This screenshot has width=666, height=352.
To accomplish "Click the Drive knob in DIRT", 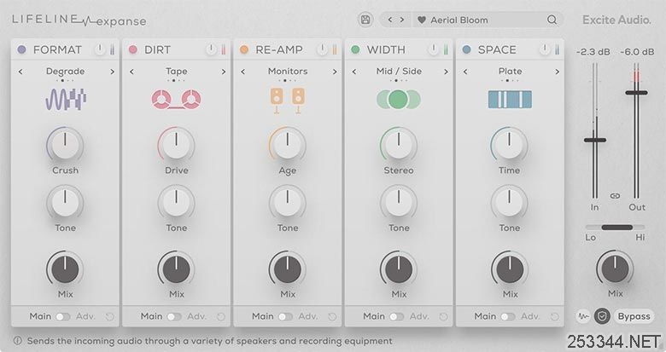I will [x=176, y=145].
